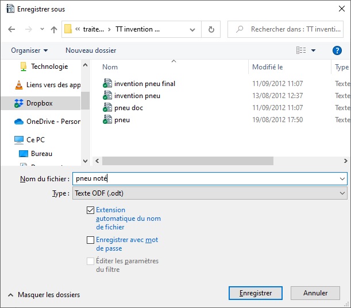Open OneDrive in the navigation pane
Image resolution: width=351 pixels, height=308 pixels.
pos(52,122)
